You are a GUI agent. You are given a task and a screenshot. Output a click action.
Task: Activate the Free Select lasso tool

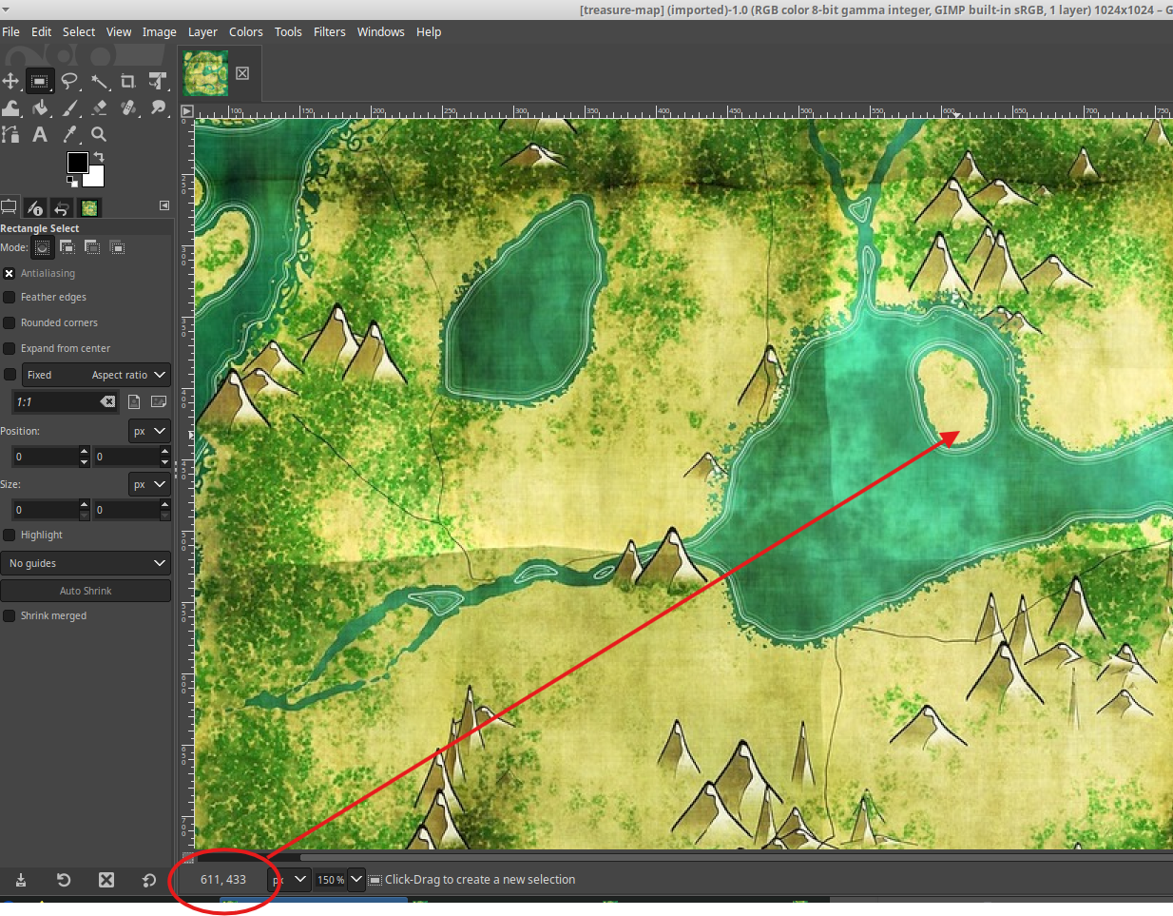(x=69, y=81)
